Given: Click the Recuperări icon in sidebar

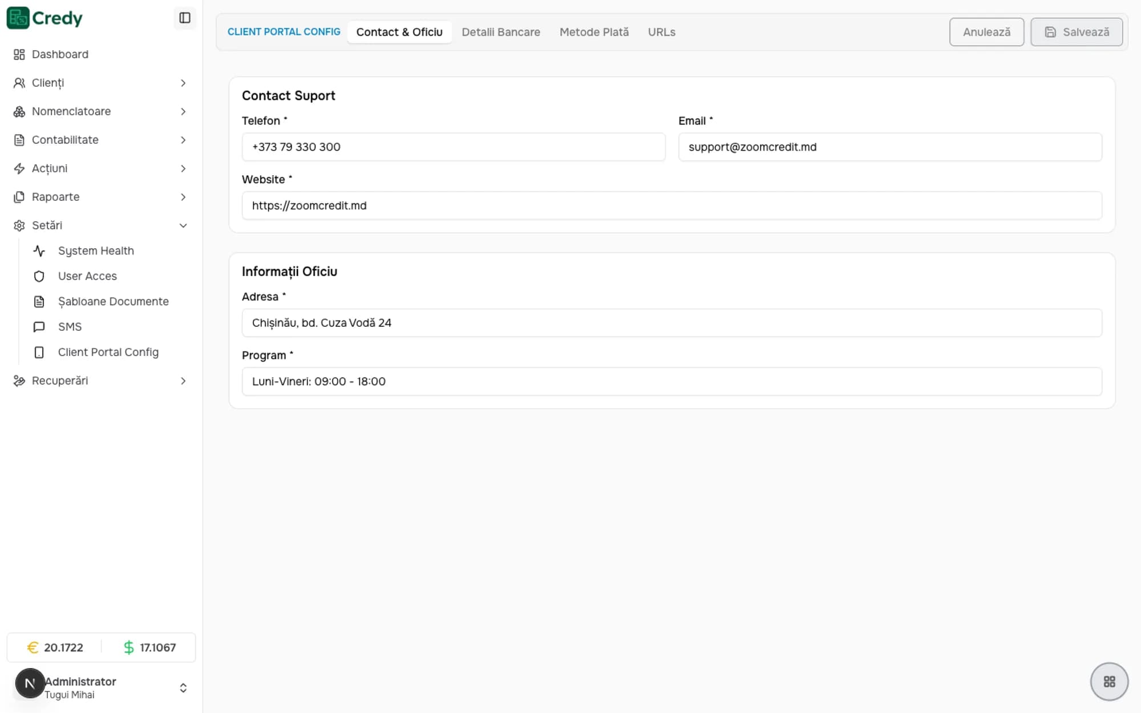Looking at the screenshot, I should point(19,380).
